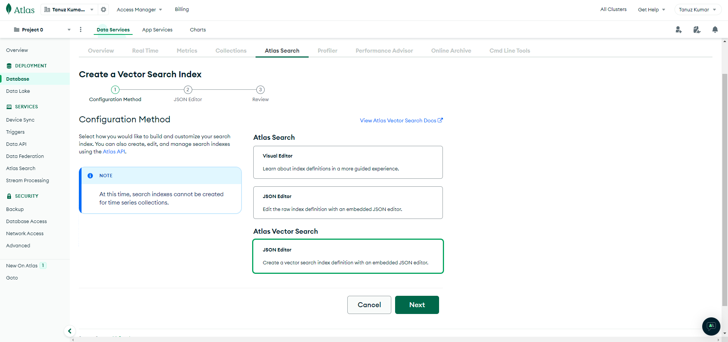Viewport: 728px width, 342px height.
Task: Click the Project 0 folder icon
Action: click(x=16, y=29)
